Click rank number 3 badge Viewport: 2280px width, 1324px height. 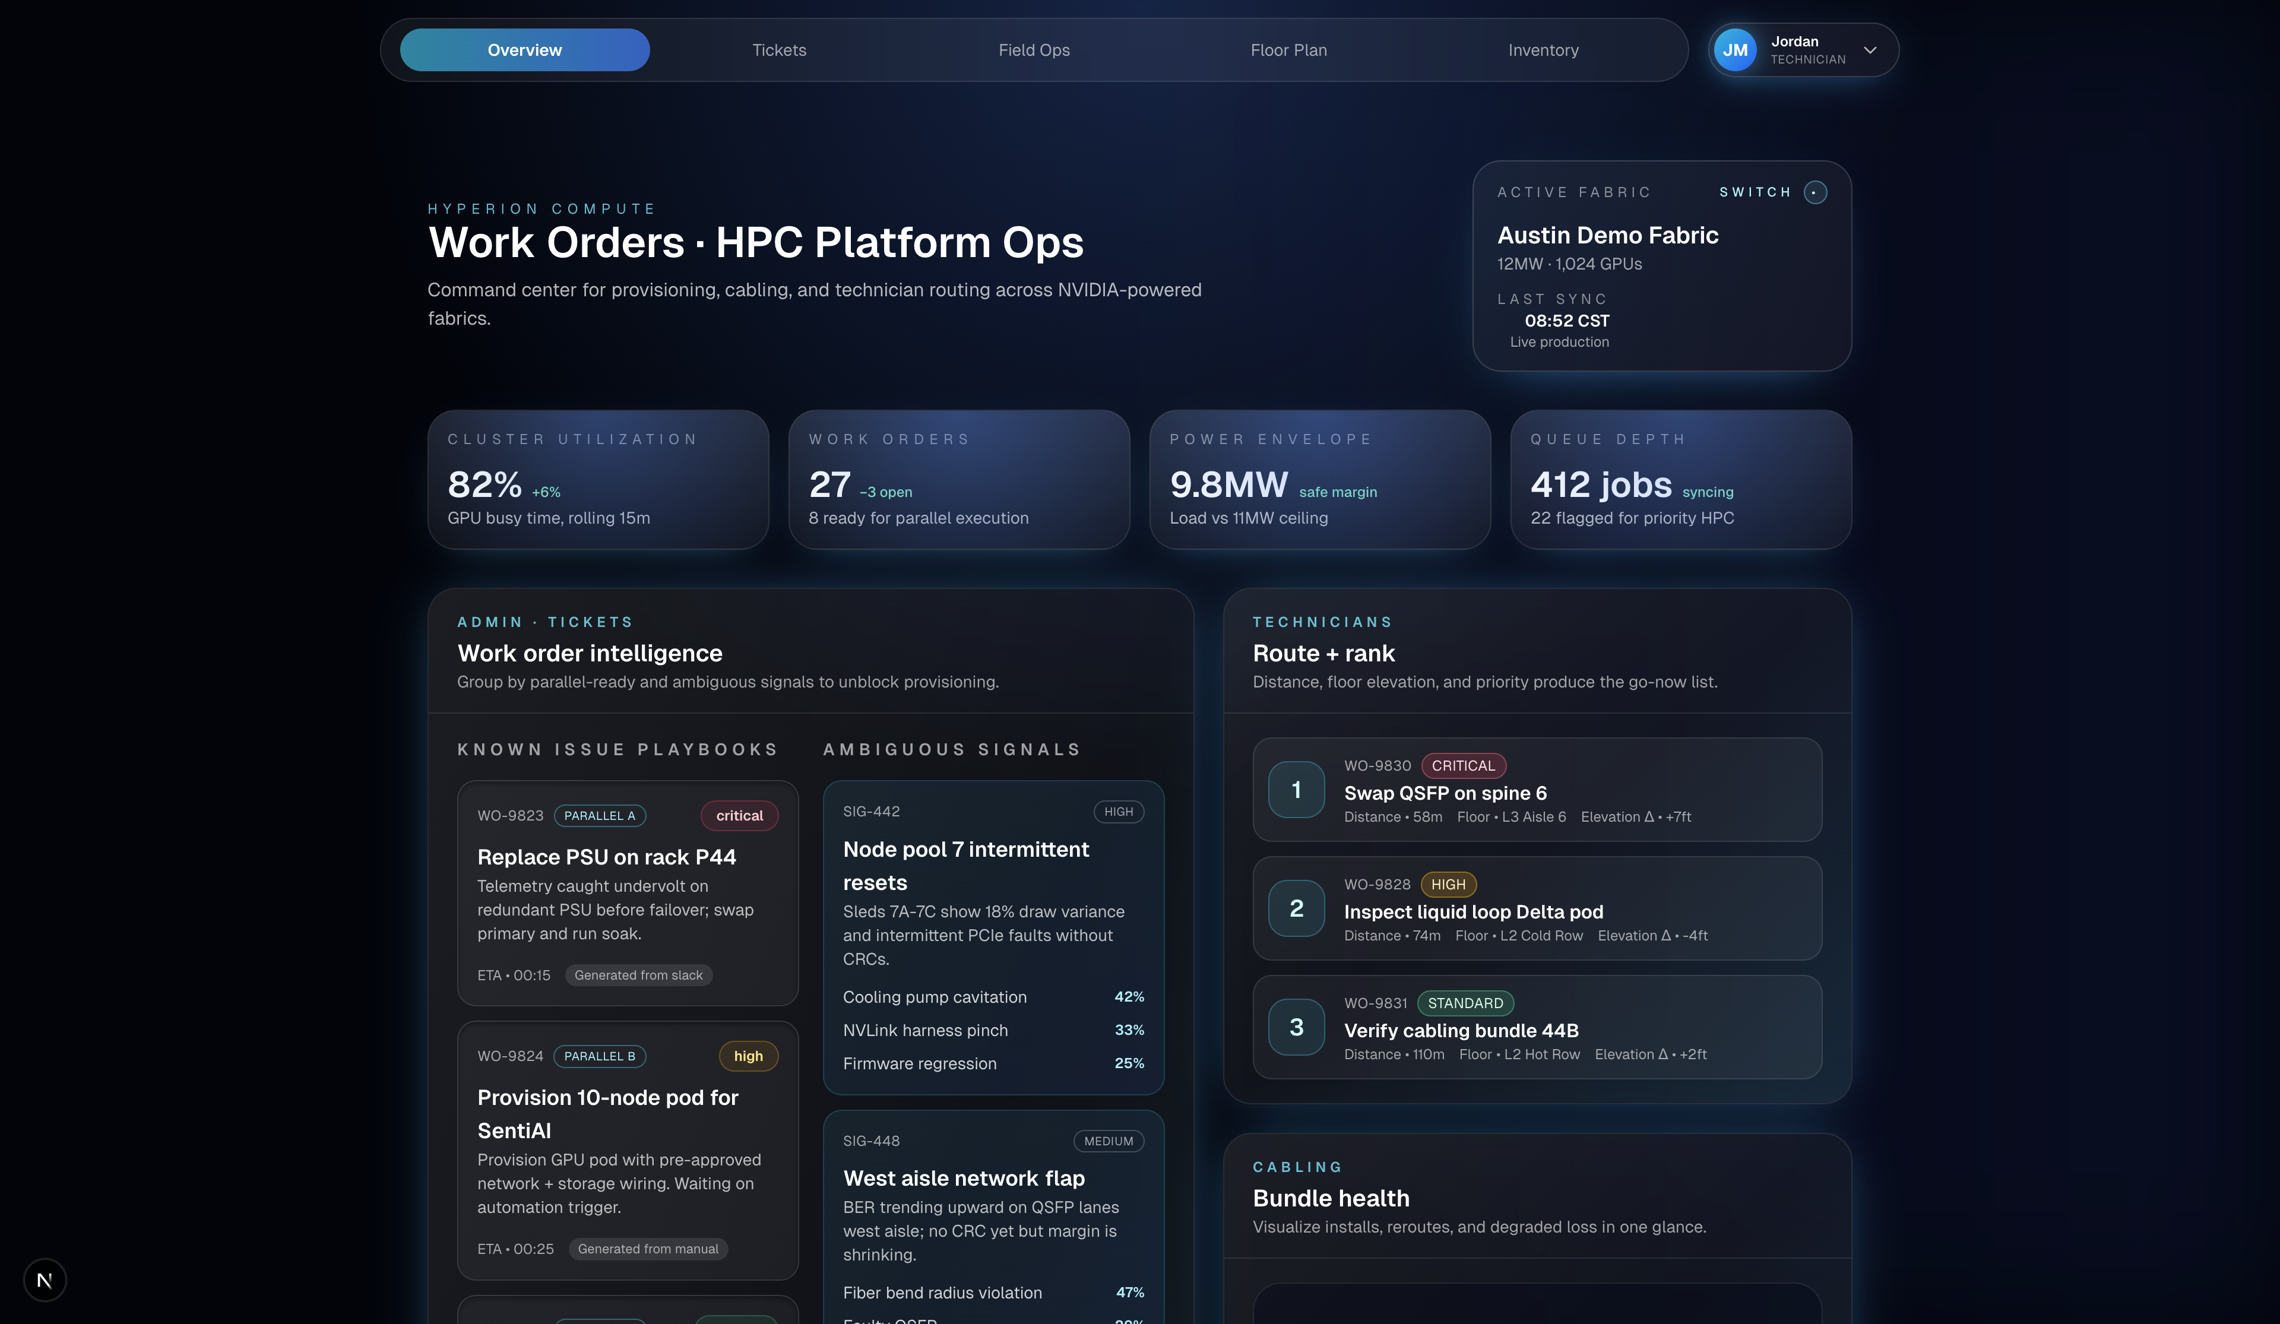[x=1296, y=1027]
